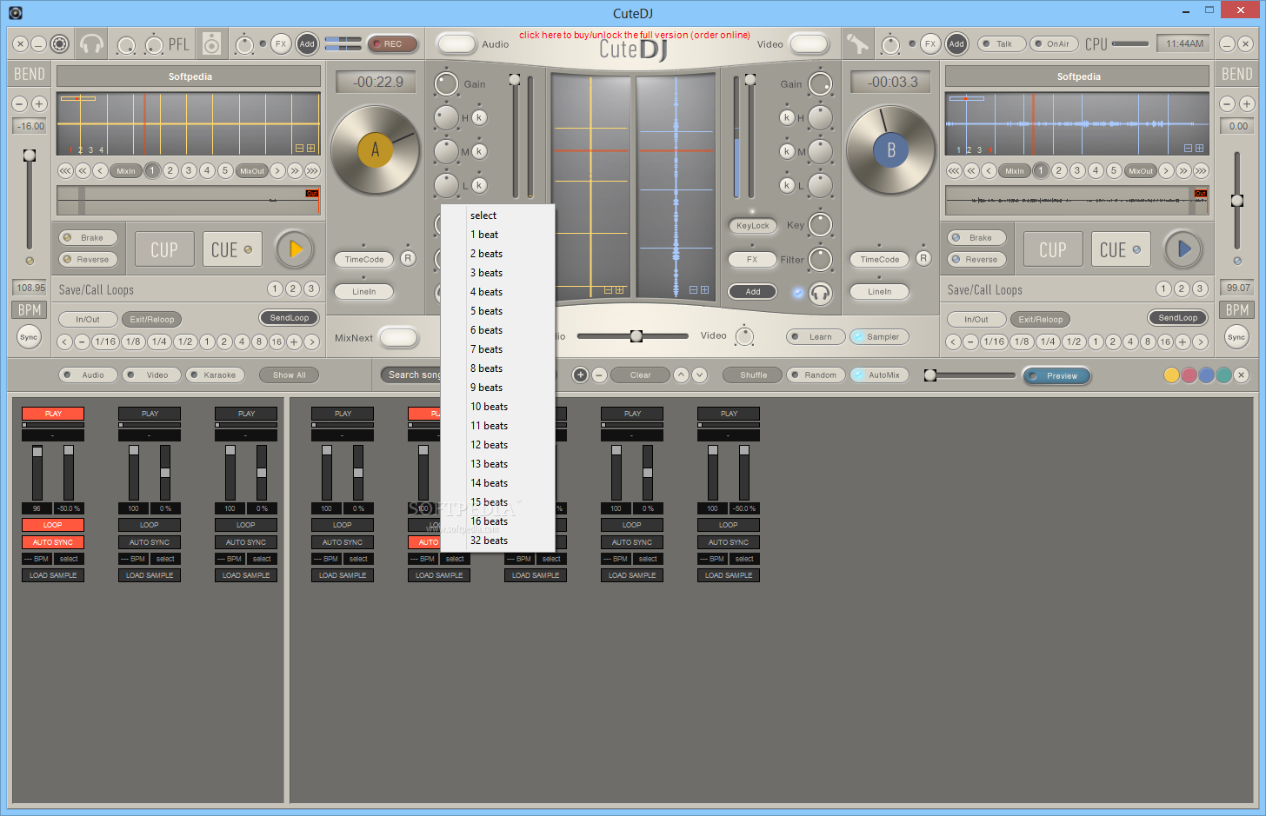Click deck A pitch bend plus button

38,103
